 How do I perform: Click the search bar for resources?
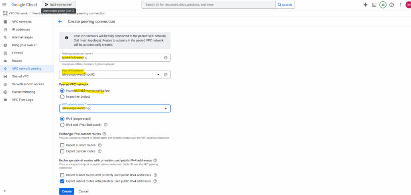(x=208, y=5)
